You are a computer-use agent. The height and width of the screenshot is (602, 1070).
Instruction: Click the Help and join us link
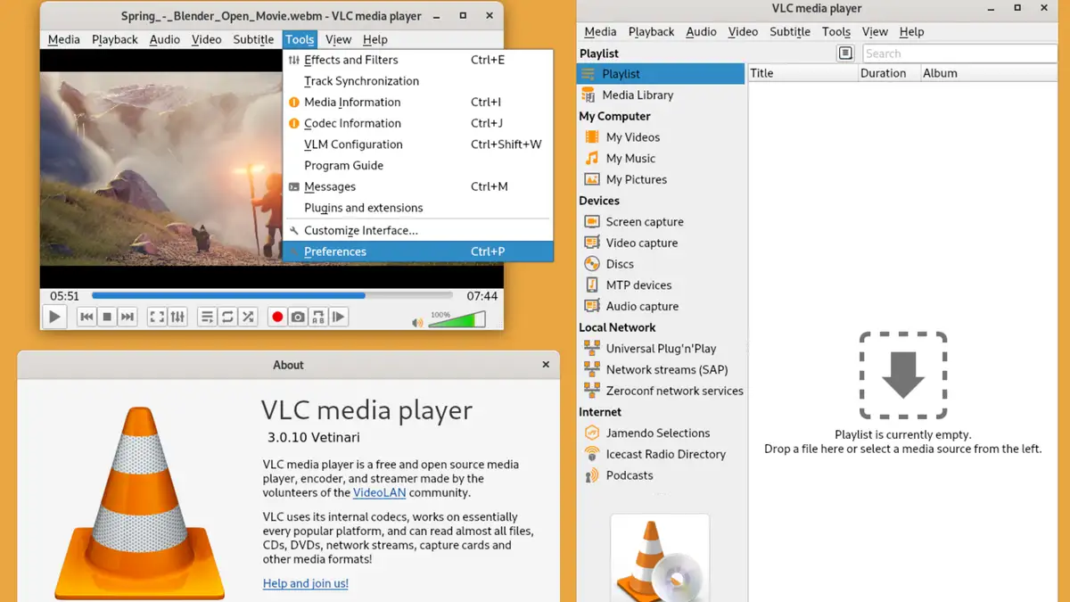coord(306,583)
